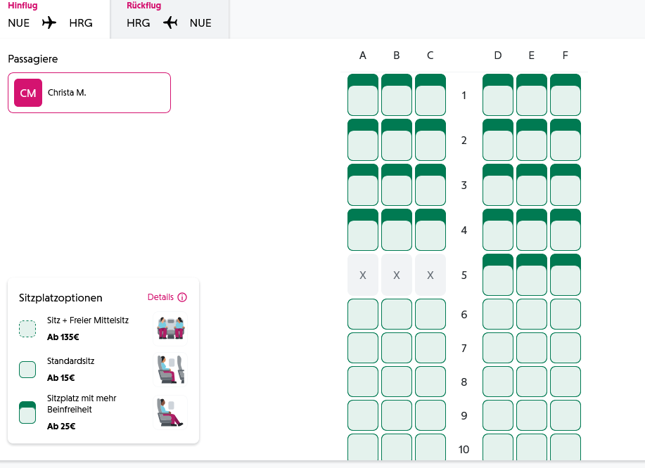Select extra legroom seat 1A

point(363,95)
